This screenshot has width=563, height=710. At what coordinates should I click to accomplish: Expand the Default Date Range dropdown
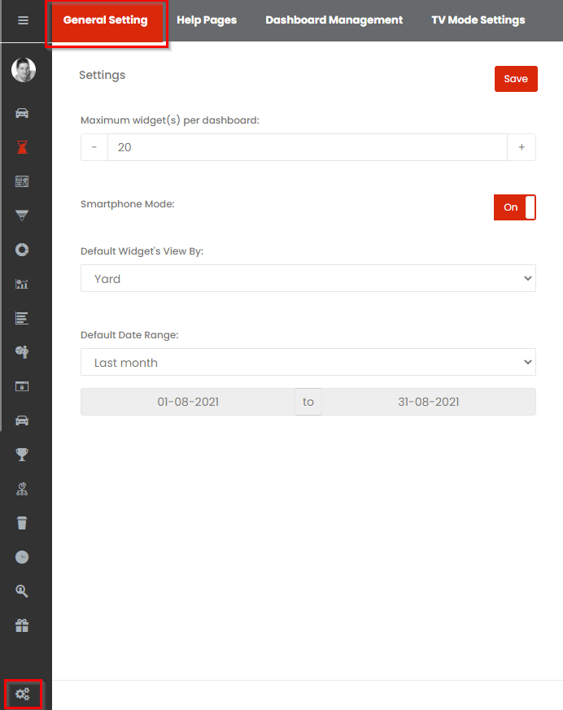click(308, 362)
